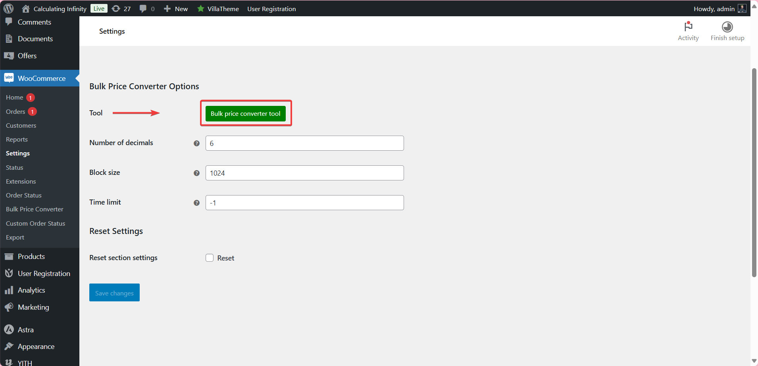Open the comments bubble icon in admin bar
Image resolution: width=758 pixels, height=366 pixels.
[x=143, y=8]
